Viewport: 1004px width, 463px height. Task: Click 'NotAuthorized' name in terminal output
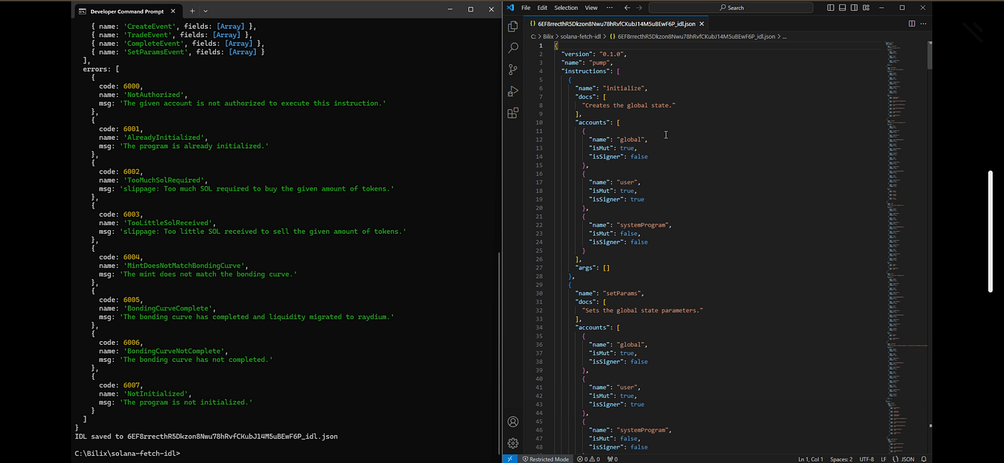[155, 95]
